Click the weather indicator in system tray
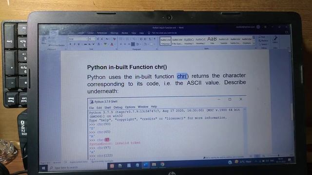The height and width of the screenshot is (175, 312). 243,162
